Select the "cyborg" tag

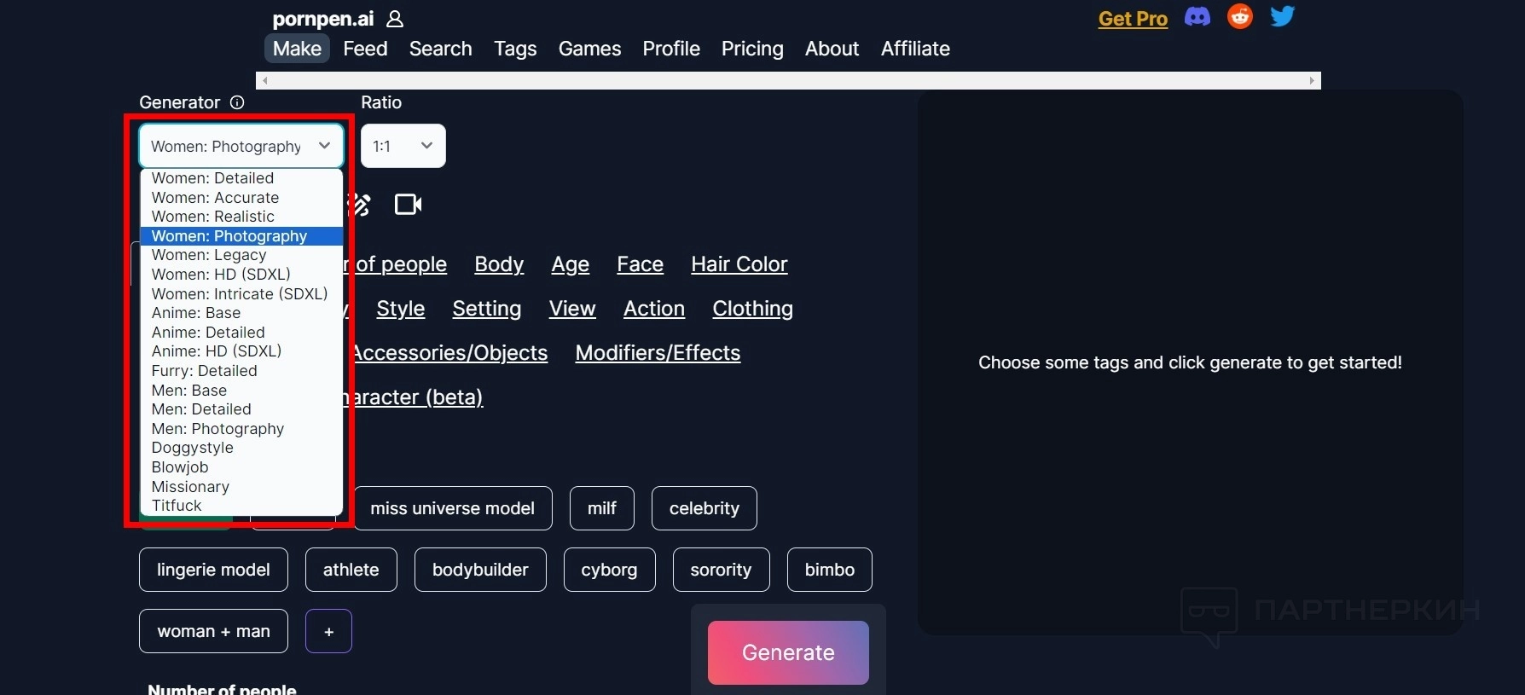click(610, 570)
